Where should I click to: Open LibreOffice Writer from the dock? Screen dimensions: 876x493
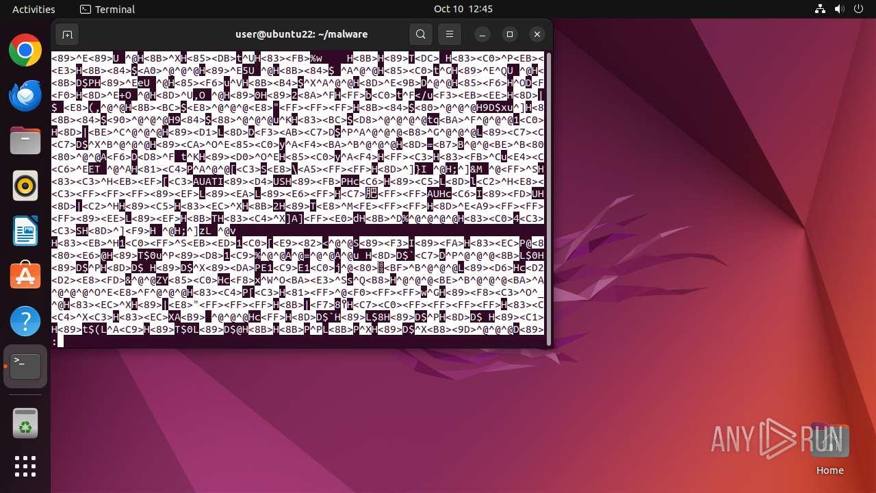click(x=25, y=231)
